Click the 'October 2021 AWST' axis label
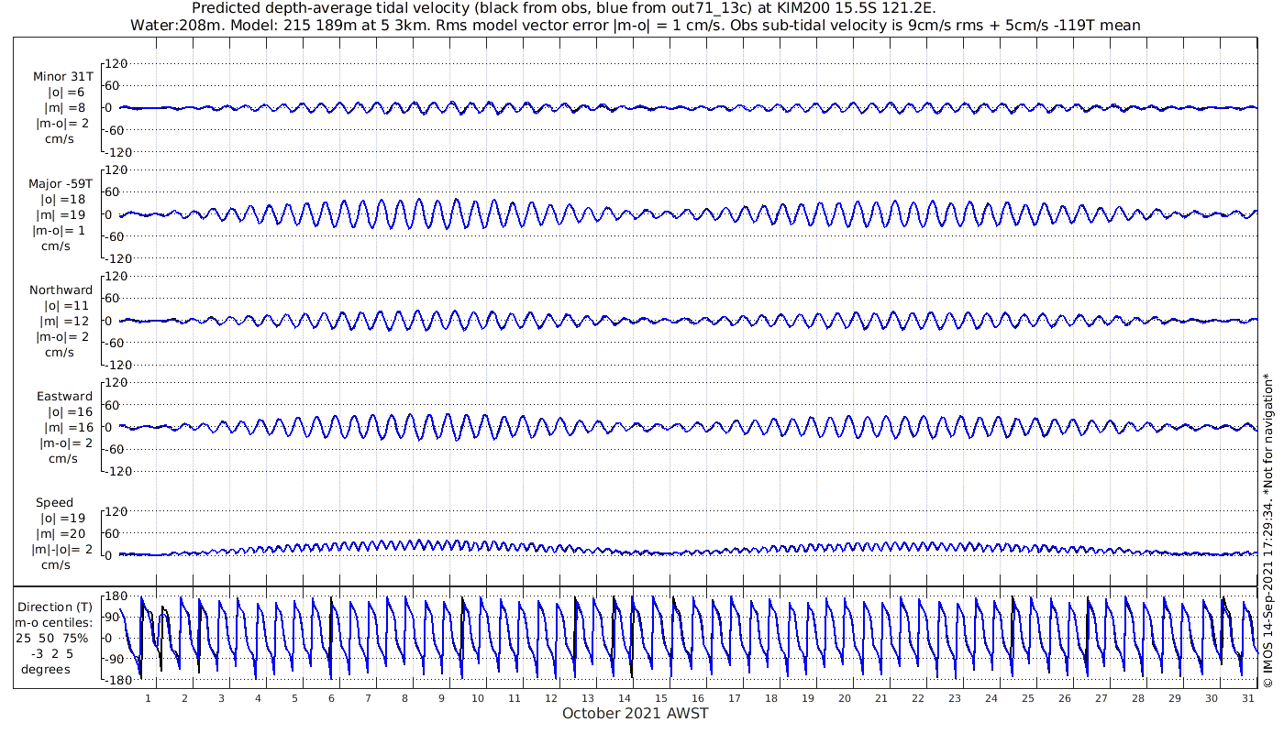This screenshot has height=733, width=1284. pos(636,713)
